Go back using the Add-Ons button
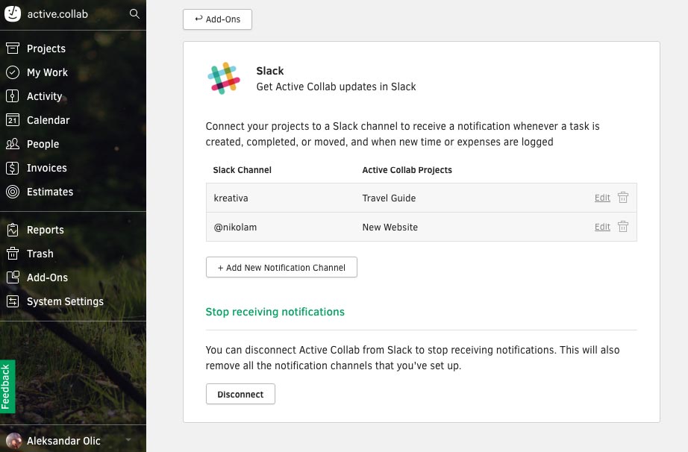This screenshot has height=452, width=688. [218, 19]
